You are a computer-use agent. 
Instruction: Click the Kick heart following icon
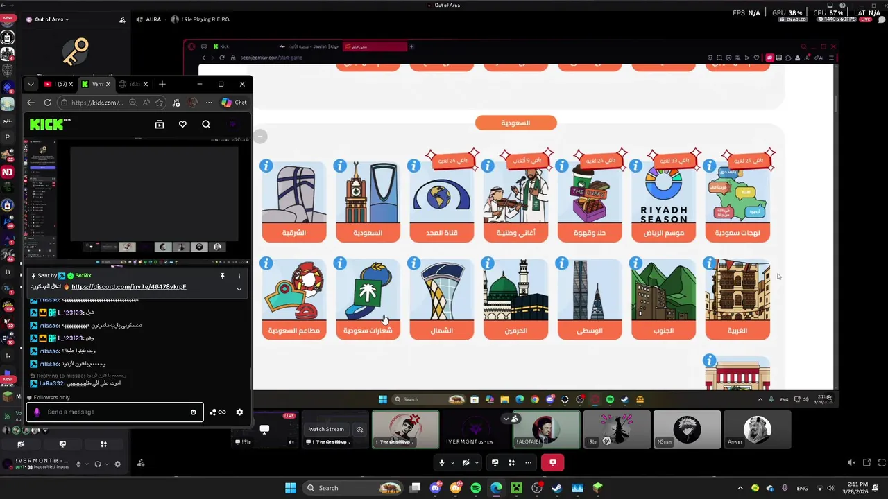182,124
